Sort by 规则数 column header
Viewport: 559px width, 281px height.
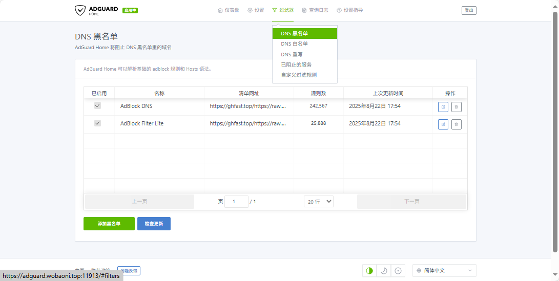pos(319,93)
